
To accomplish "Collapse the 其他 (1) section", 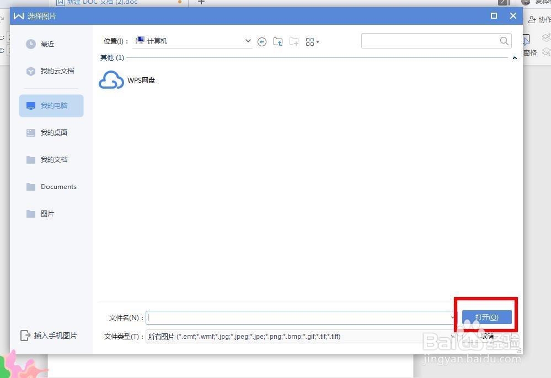I will pos(515,57).
